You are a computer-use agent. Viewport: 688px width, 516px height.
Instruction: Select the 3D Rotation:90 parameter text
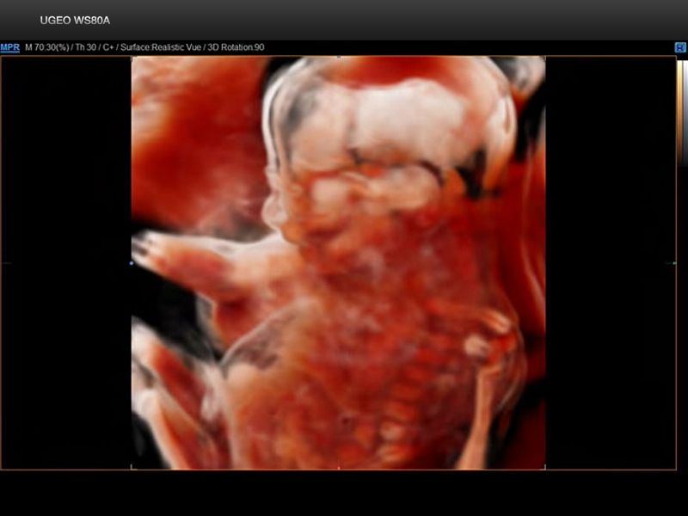234,48
